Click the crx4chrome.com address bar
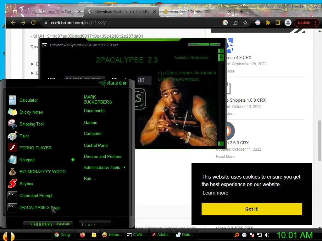 click(x=131, y=23)
